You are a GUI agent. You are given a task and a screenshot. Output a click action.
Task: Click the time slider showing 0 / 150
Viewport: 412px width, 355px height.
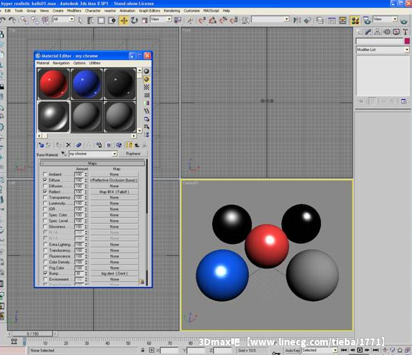click(x=33, y=334)
